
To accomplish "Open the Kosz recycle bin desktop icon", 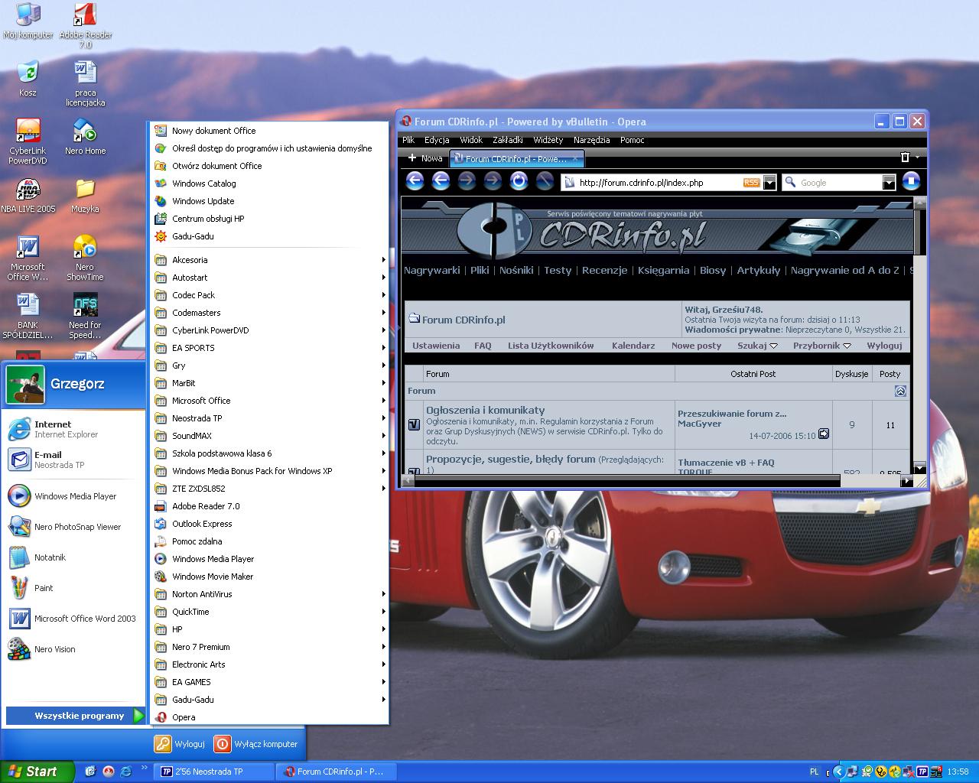I will tap(28, 79).
